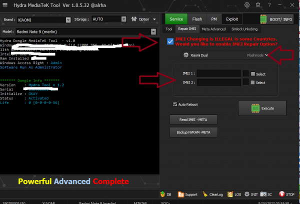Click the BOOT/ INFO chip button

coord(276,19)
